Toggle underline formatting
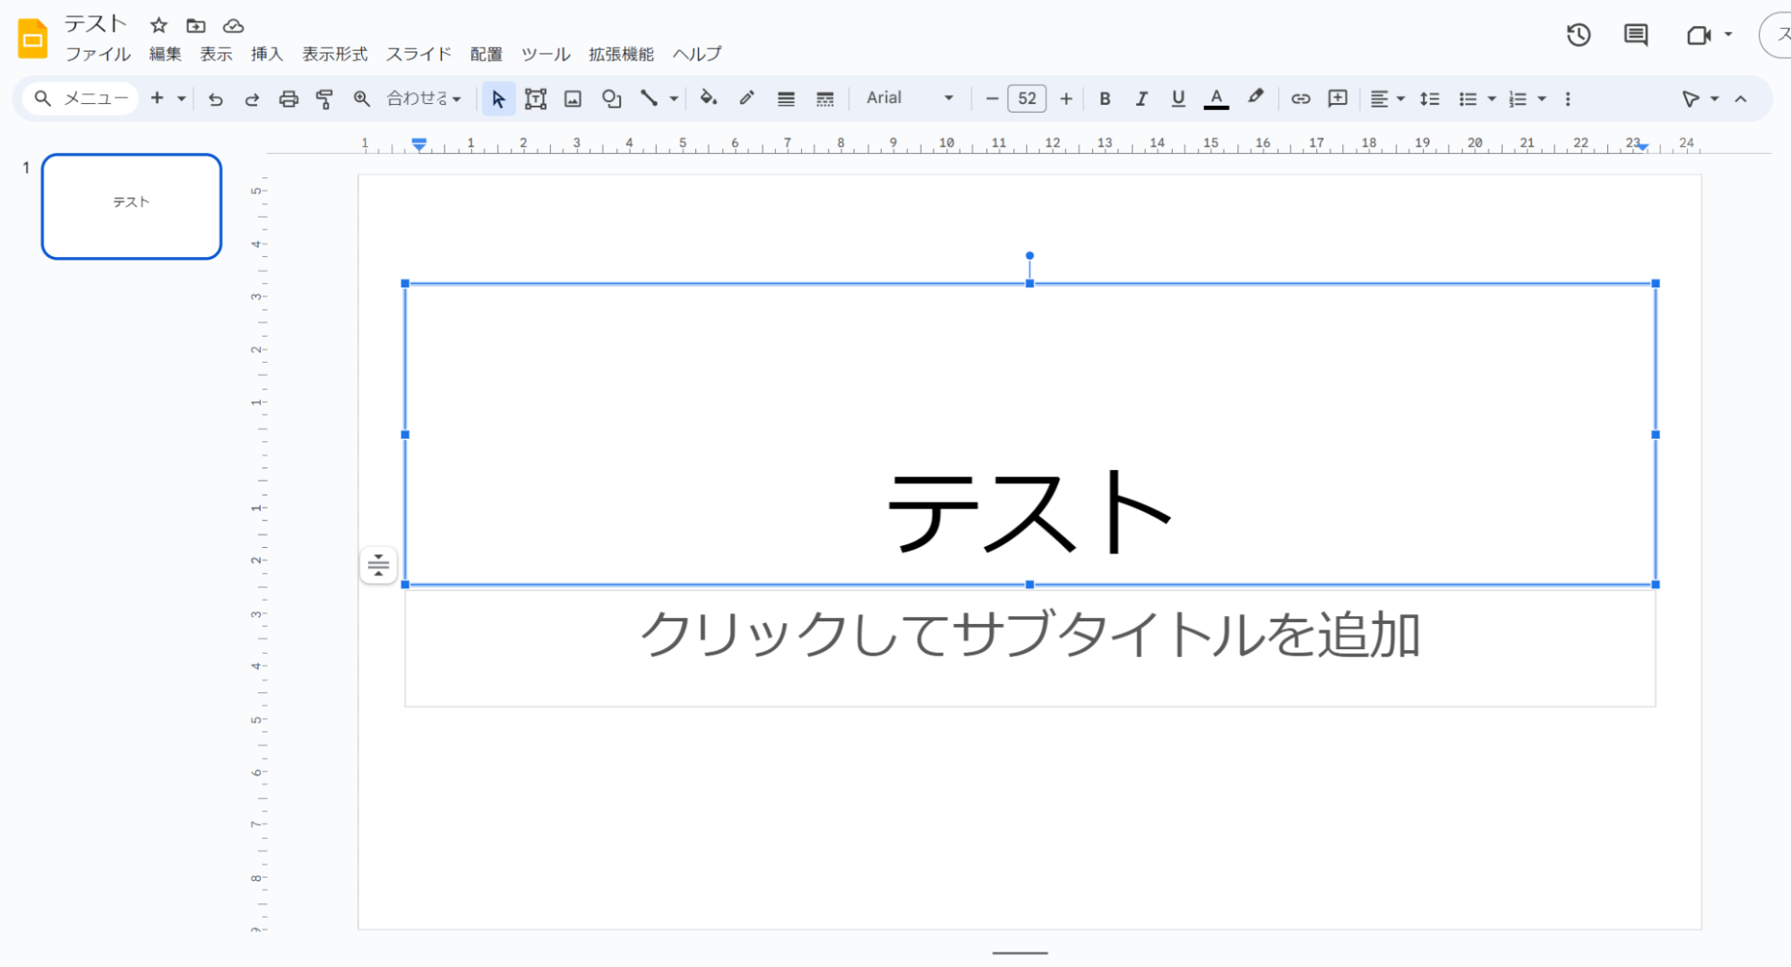 tap(1177, 98)
